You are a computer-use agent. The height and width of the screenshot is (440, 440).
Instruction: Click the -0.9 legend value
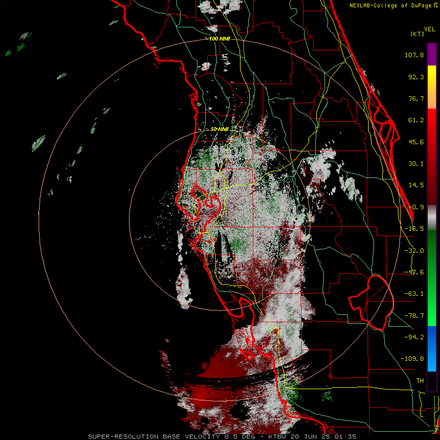tap(416, 207)
